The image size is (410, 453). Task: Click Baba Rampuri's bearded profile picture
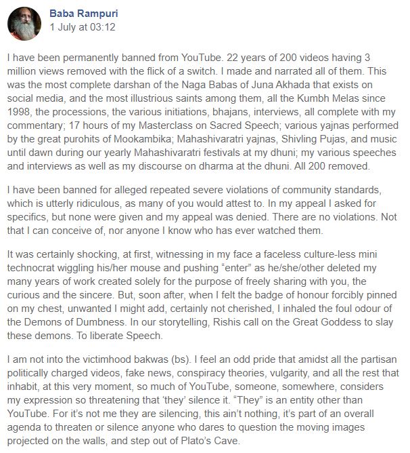[x=24, y=24]
